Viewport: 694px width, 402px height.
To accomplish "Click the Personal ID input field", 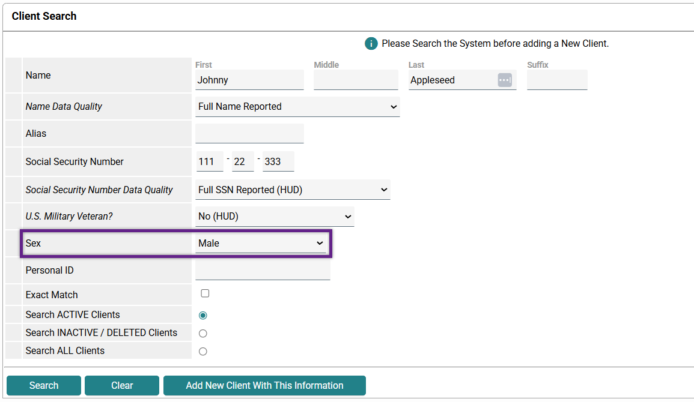I will [x=263, y=270].
